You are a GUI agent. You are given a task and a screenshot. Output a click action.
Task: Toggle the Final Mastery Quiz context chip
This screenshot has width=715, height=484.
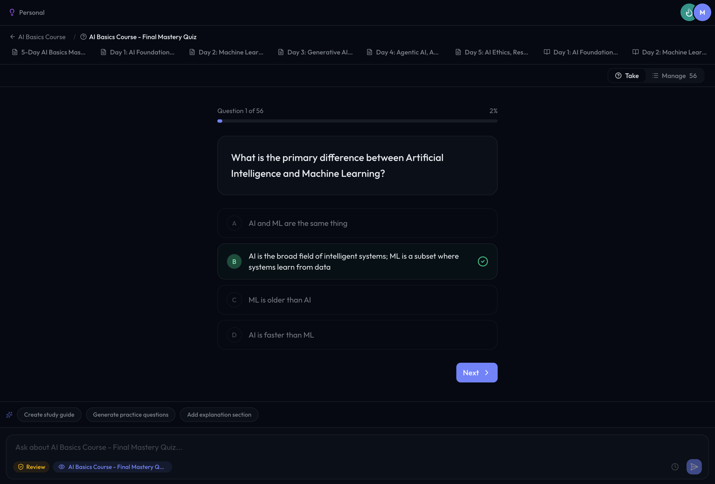click(x=112, y=467)
